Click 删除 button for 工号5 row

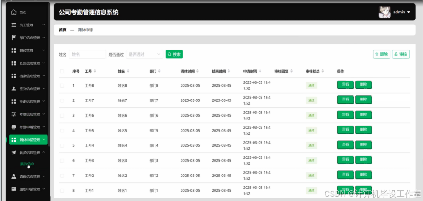coord(364,130)
